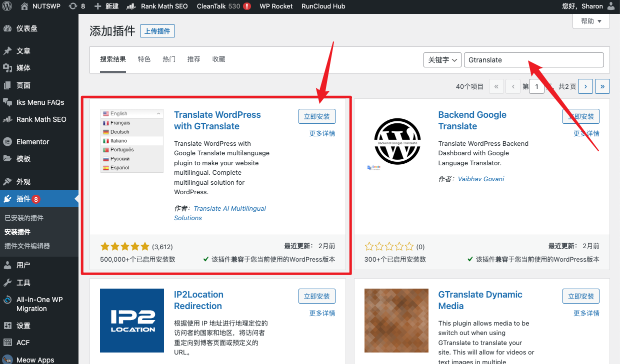Select the 收藏 tab

coord(218,59)
